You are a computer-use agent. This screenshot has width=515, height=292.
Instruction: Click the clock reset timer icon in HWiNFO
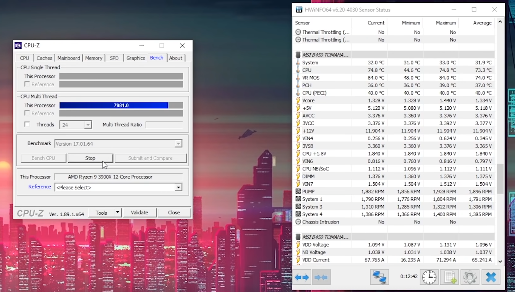pyautogui.click(x=429, y=277)
